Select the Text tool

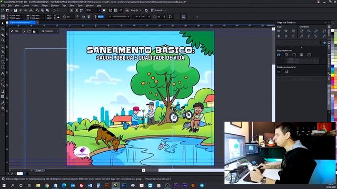click(3, 73)
